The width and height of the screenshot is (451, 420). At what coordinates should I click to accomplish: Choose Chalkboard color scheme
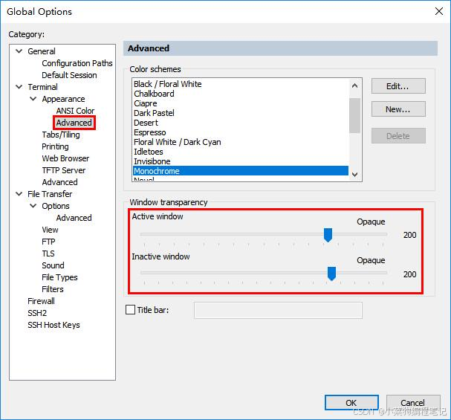coord(241,94)
